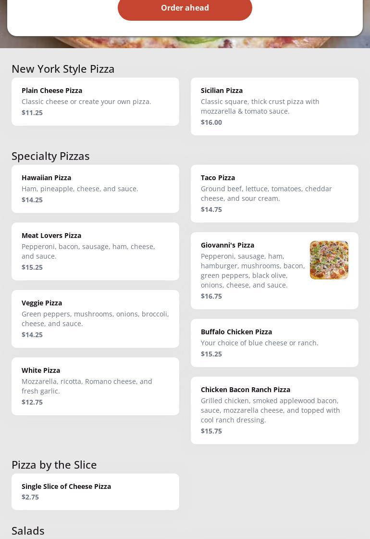Click the Pizza by the Slice heading
Image resolution: width=370 pixels, height=539 pixels.
click(x=54, y=465)
